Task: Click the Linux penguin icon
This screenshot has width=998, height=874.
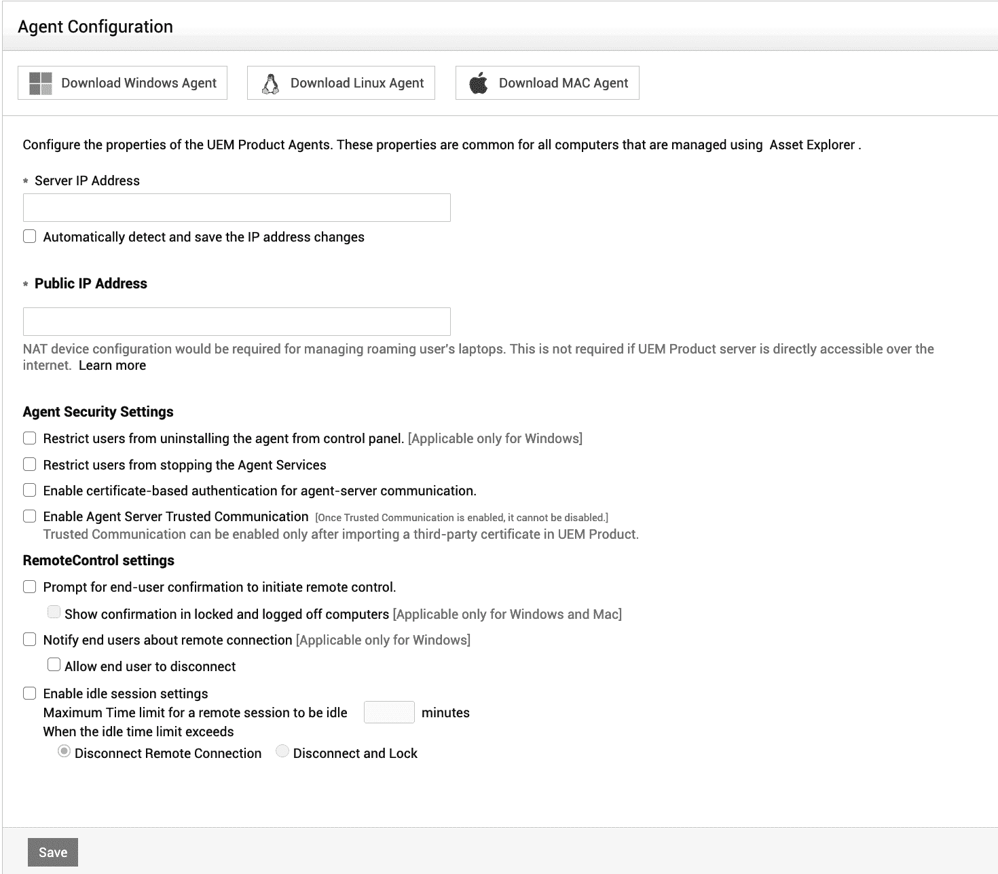Action: click(x=270, y=83)
